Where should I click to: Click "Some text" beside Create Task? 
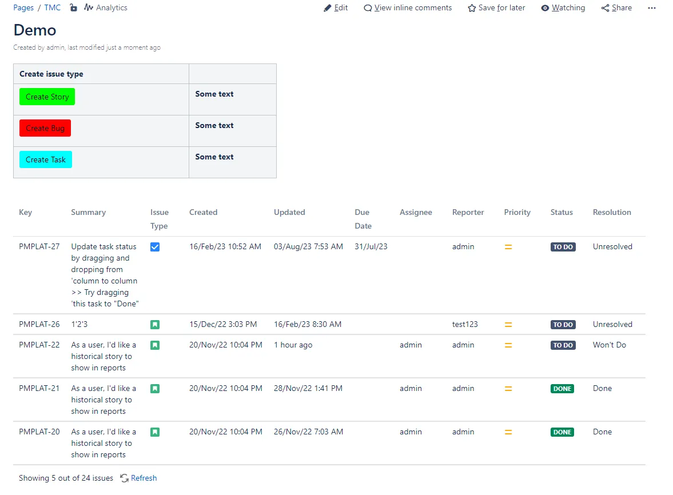pyautogui.click(x=214, y=157)
